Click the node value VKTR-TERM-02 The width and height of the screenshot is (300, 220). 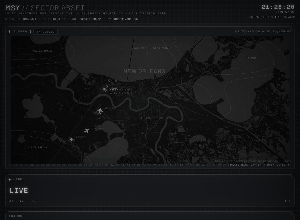(90, 19)
